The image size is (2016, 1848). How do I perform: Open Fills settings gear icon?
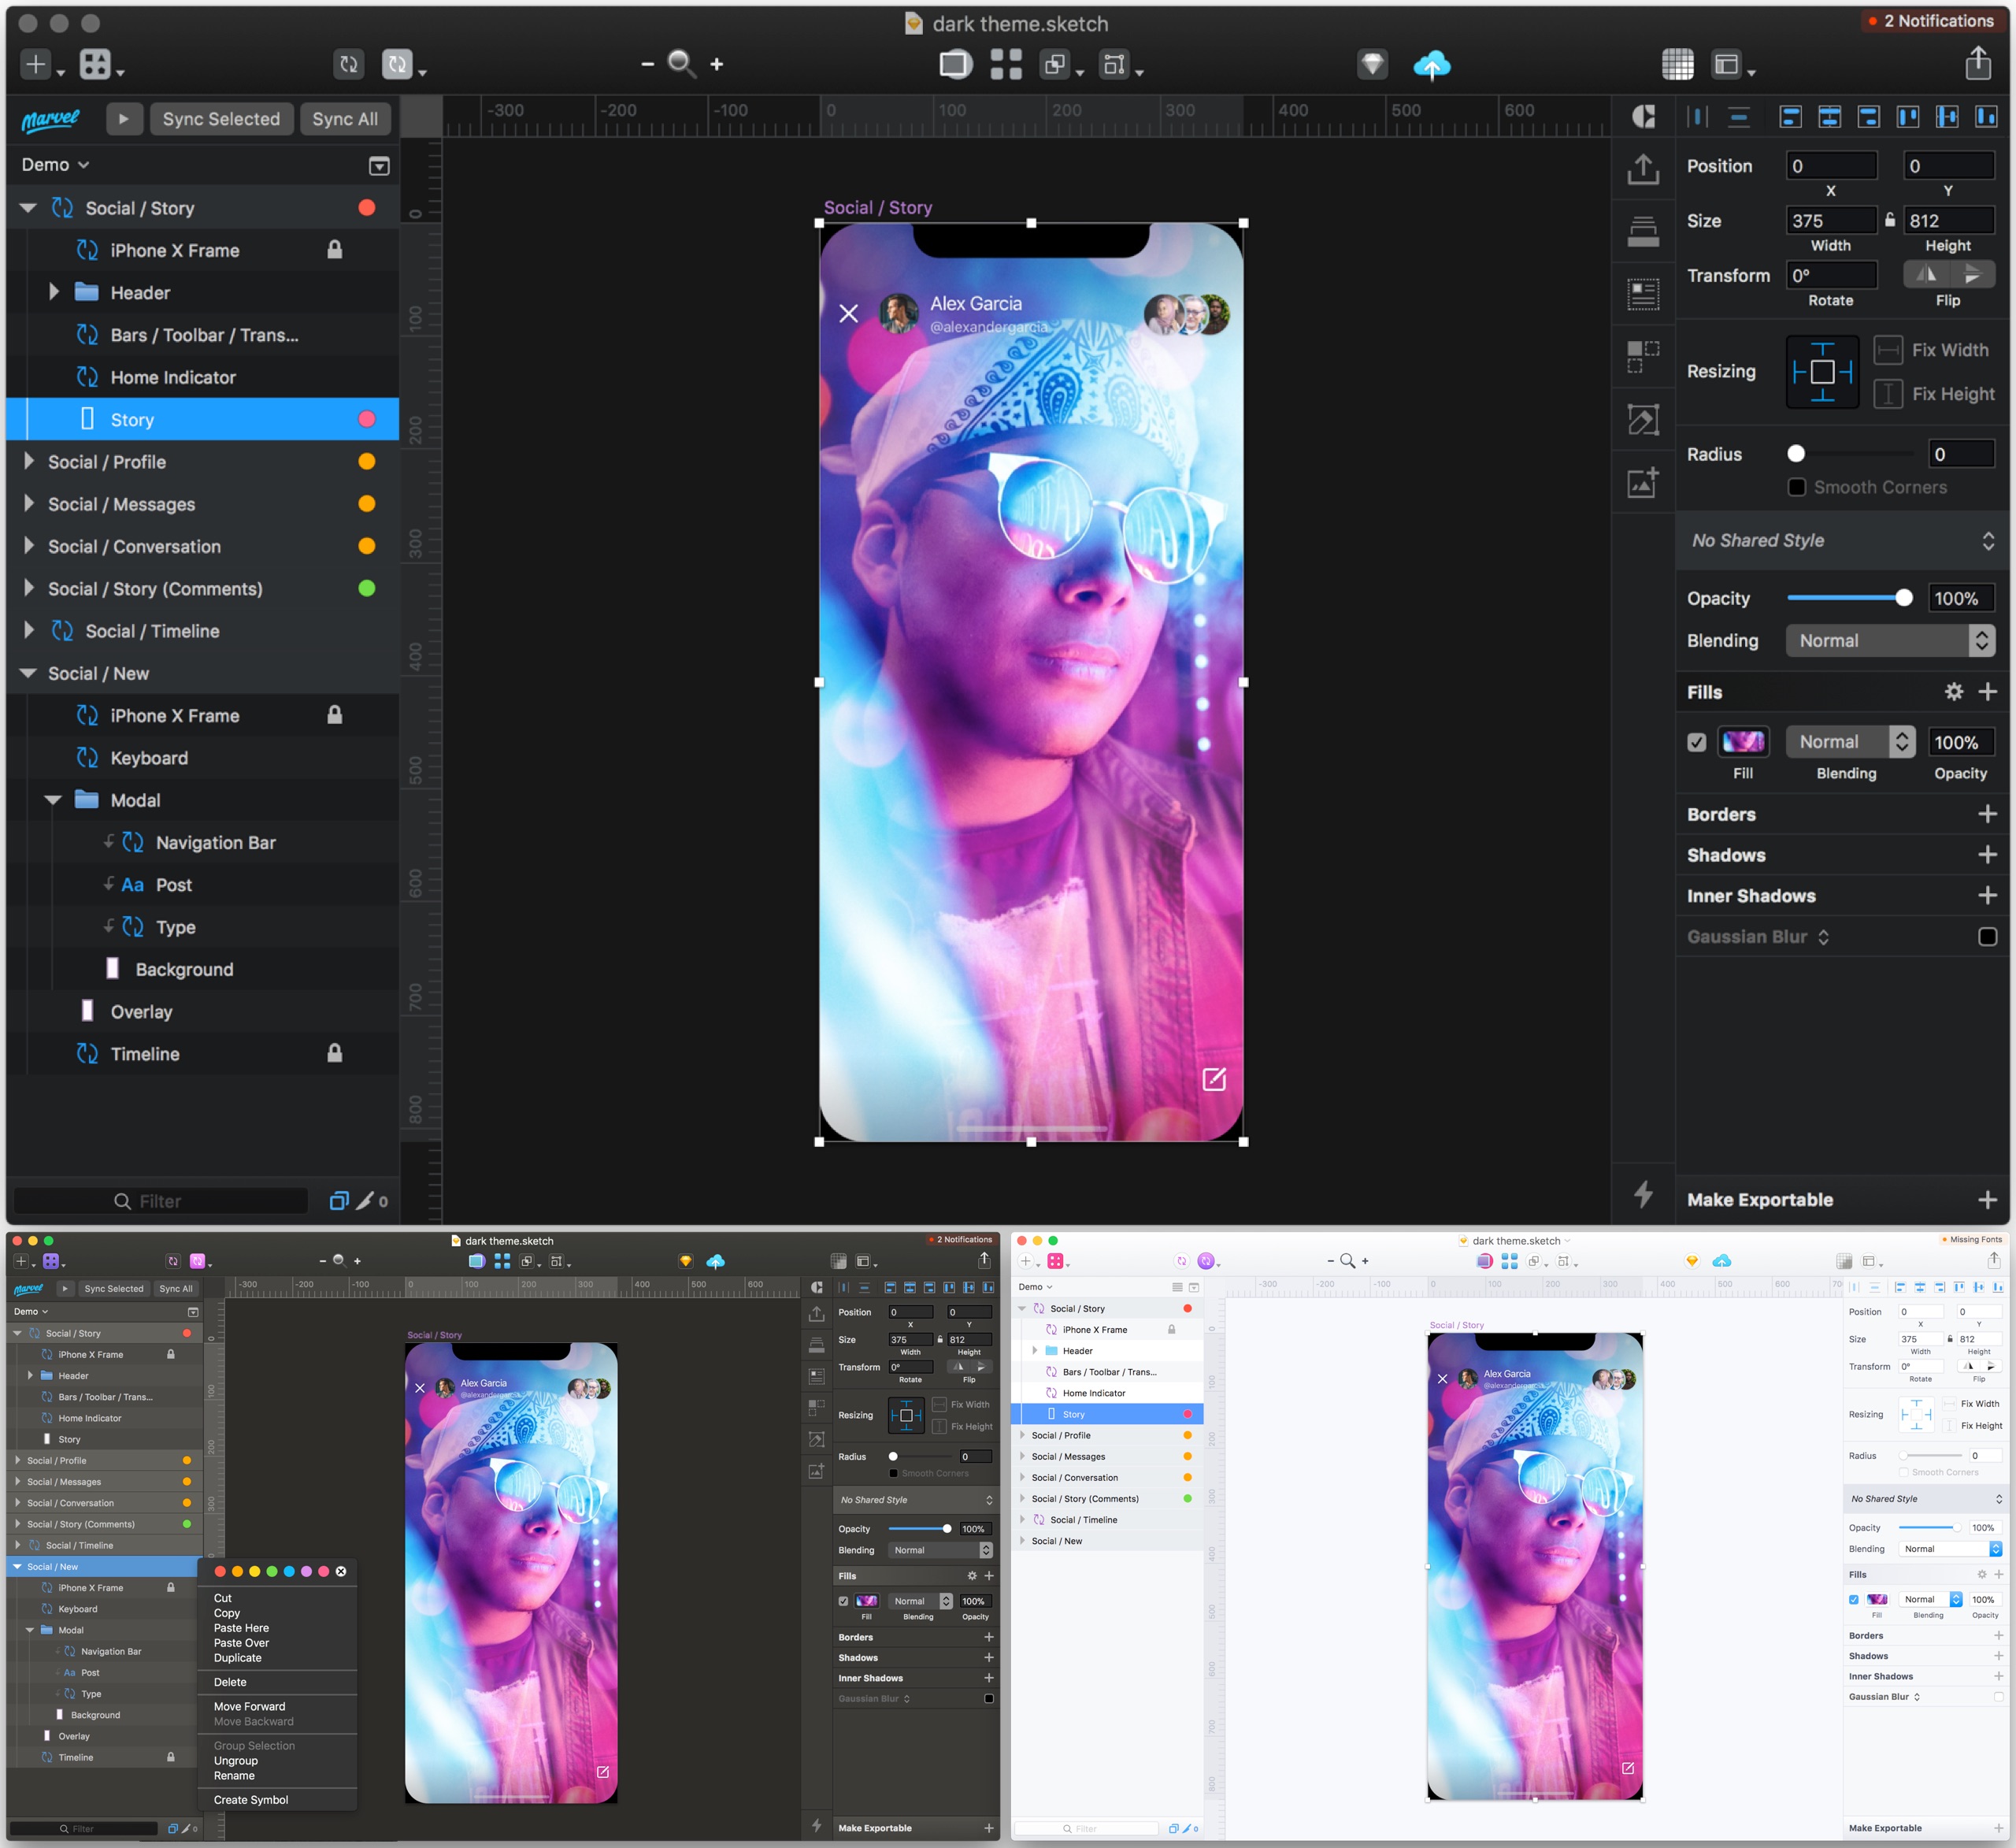1953,692
